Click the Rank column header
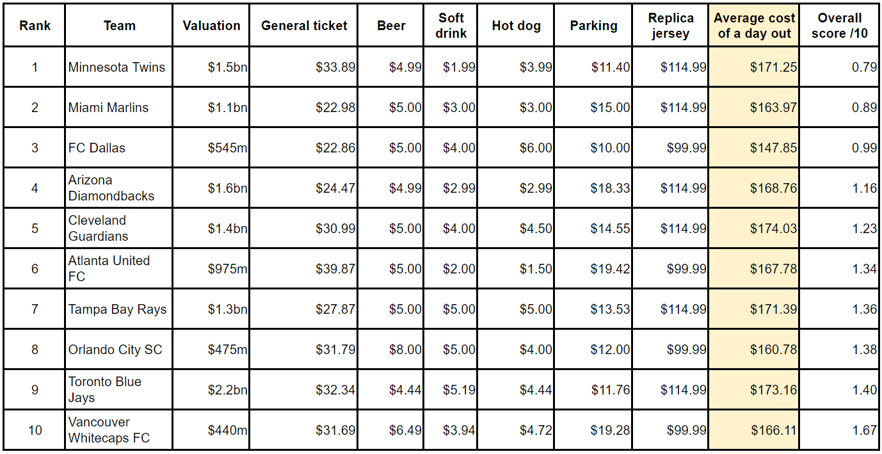The width and height of the screenshot is (882, 454). coord(35,26)
